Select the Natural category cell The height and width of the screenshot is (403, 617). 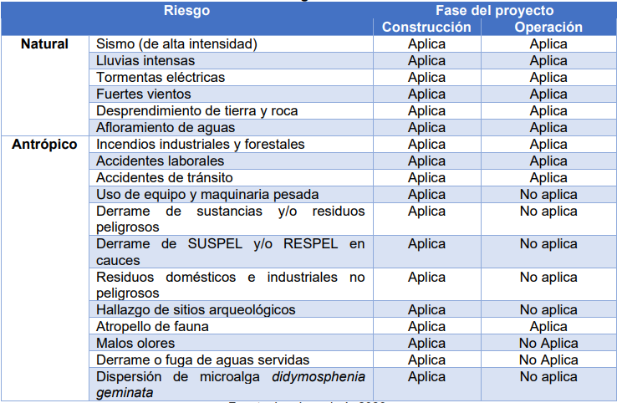[44, 43]
